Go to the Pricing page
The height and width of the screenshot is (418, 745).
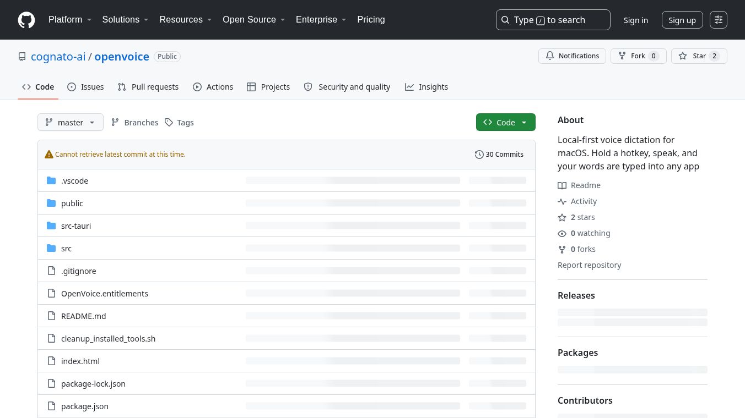pyautogui.click(x=371, y=20)
